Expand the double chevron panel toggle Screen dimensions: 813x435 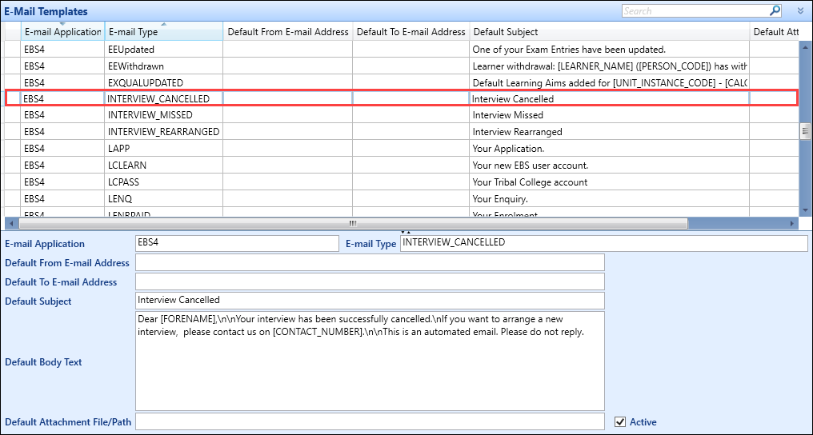(x=801, y=11)
